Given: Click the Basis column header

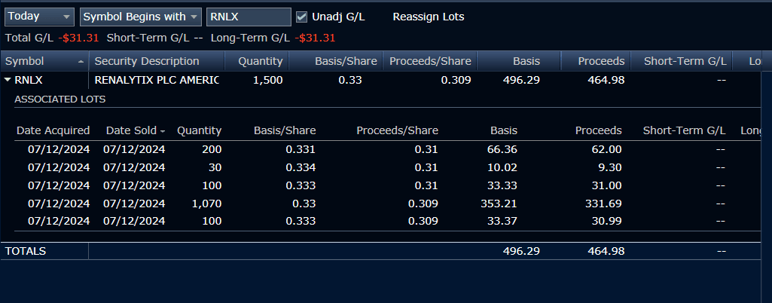Looking at the screenshot, I should (x=526, y=61).
